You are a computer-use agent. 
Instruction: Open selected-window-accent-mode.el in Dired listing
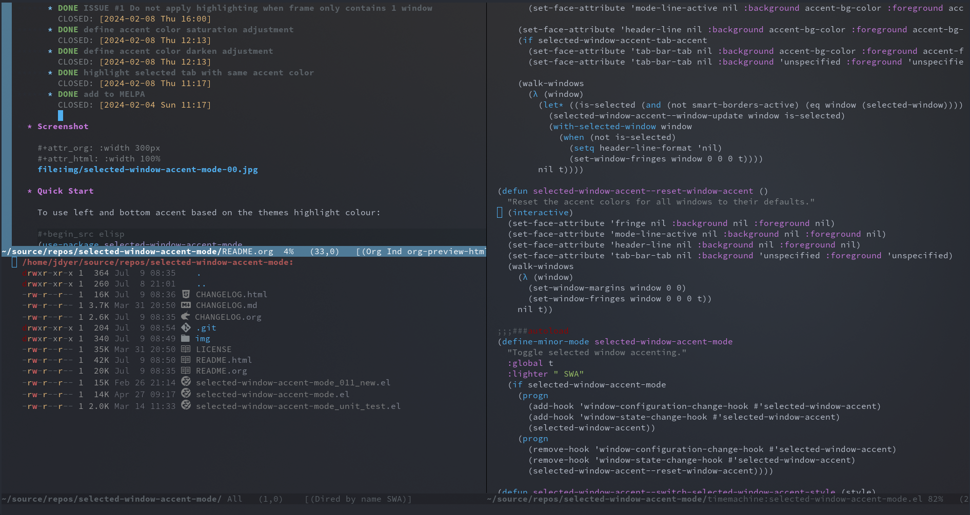(272, 395)
